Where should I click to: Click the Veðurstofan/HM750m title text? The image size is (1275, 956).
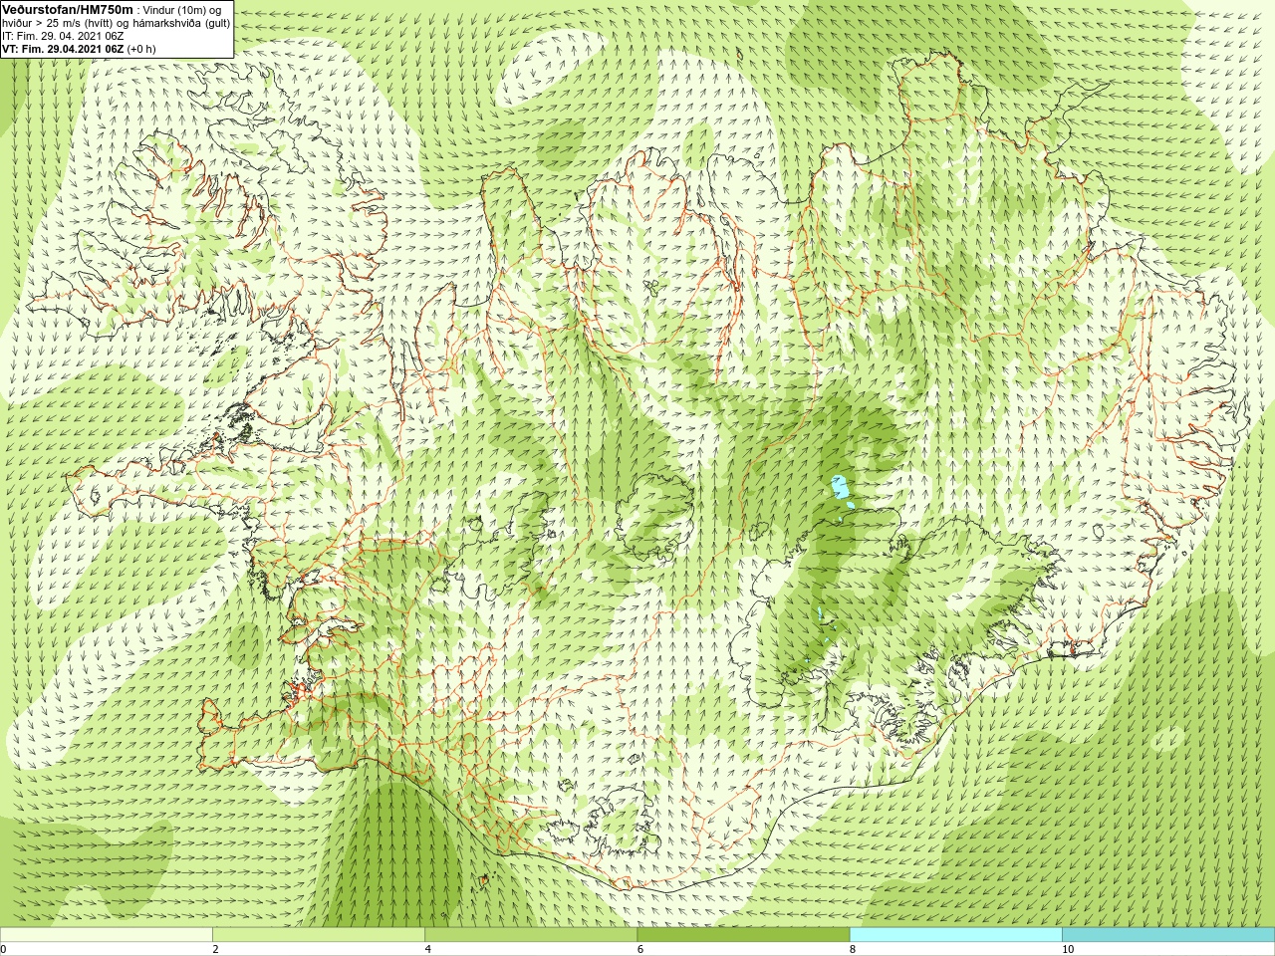click(x=68, y=9)
